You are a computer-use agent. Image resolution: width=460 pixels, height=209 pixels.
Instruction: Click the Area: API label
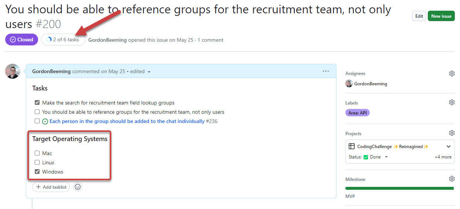tap(357, 113)
